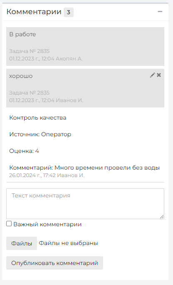Viewport: 173px width, 285px height.
Task: Click the 'Источник: Оператор' line
Action: point(40,134)
